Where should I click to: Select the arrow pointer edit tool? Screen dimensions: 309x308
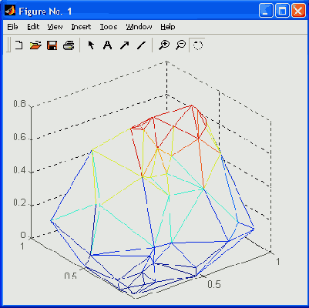91,45
